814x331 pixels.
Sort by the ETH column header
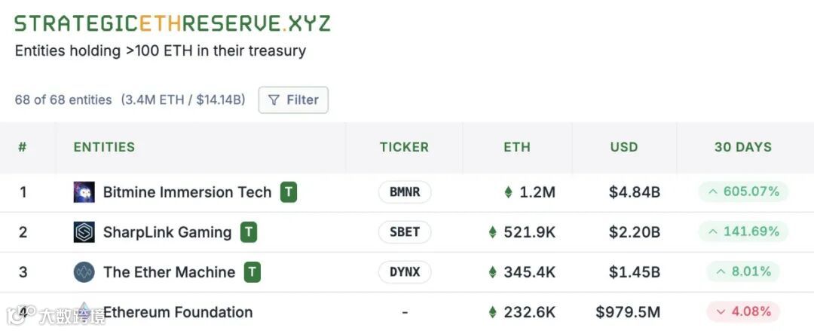(517, 147)
